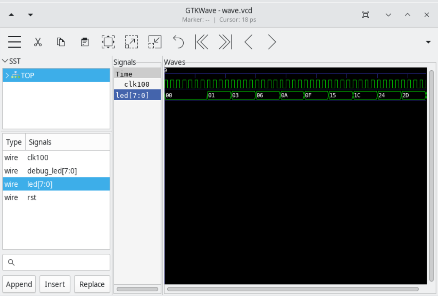This screenshot has height=296, width=438.
Task: Expand the TOP module tree node
Action: coord(7,75)
